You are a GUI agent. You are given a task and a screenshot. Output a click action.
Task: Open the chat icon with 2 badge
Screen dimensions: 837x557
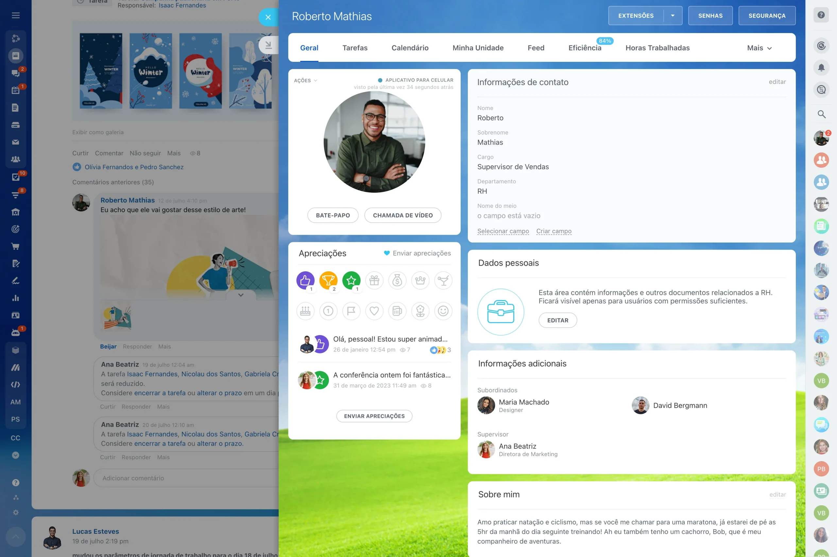16,73
